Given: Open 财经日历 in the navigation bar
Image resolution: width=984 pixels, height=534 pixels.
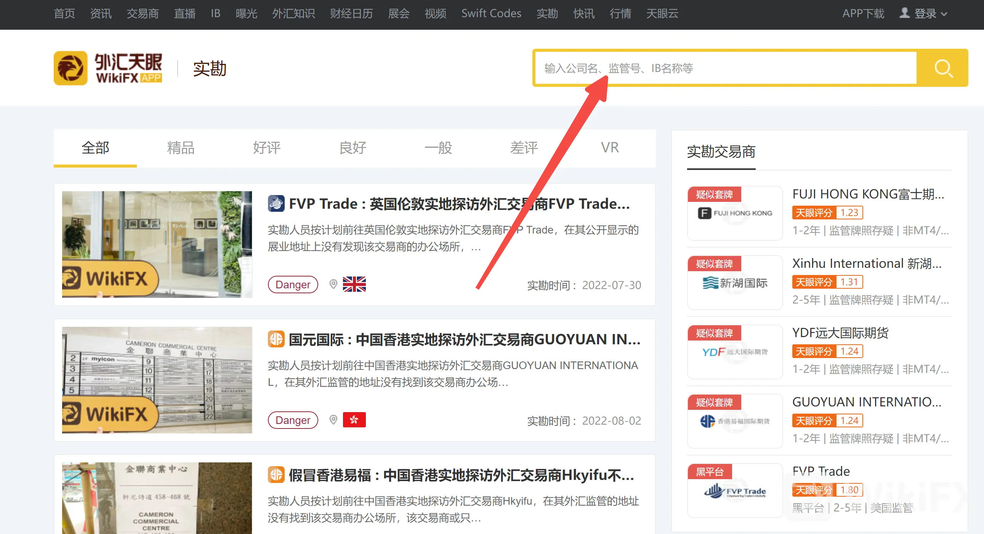Looking at the screenshot, I should pyautogui.click(x=351, y=13).
